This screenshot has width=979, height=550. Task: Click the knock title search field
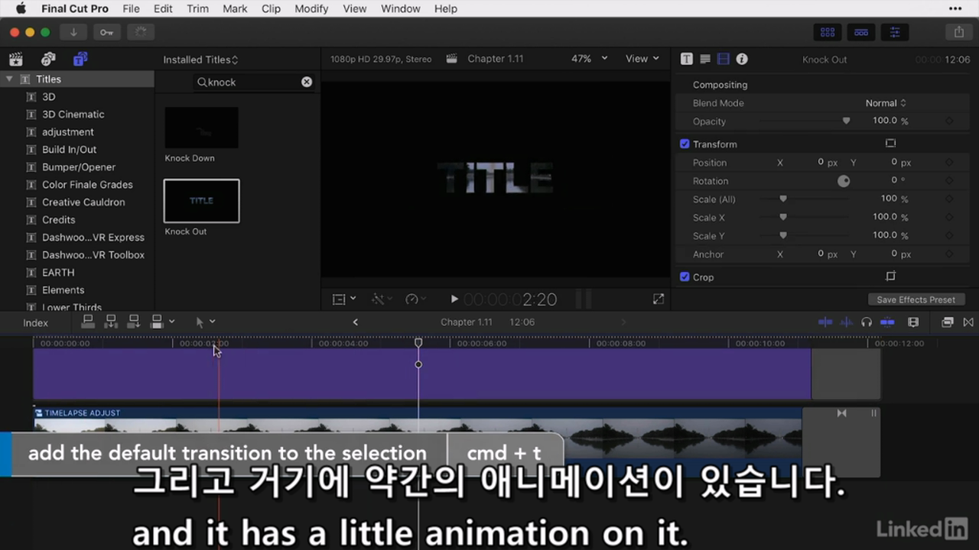pos(252,82)
